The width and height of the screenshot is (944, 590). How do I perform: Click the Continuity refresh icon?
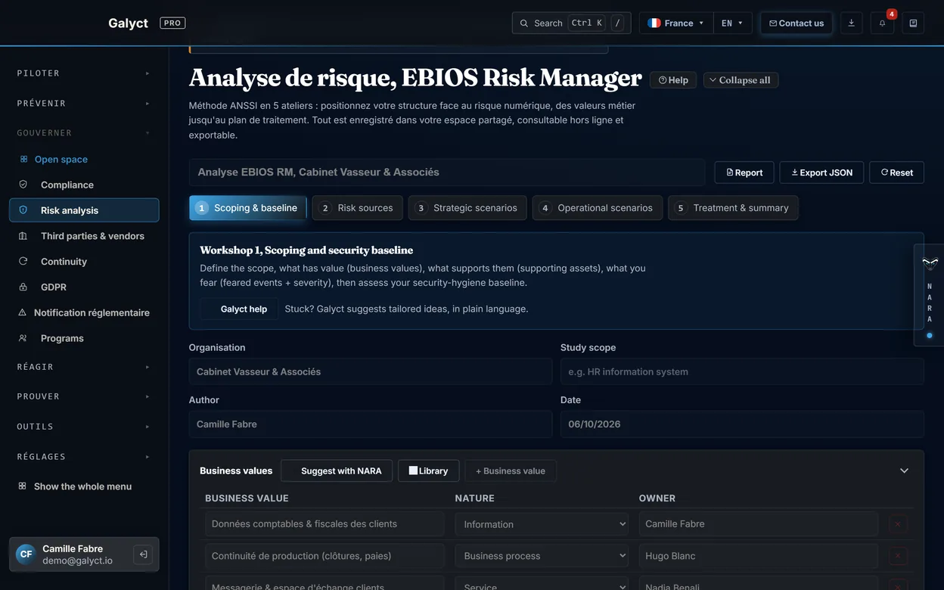click(23, 262)
